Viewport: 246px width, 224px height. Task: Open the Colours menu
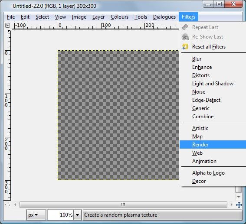click(x=119, y=17)
